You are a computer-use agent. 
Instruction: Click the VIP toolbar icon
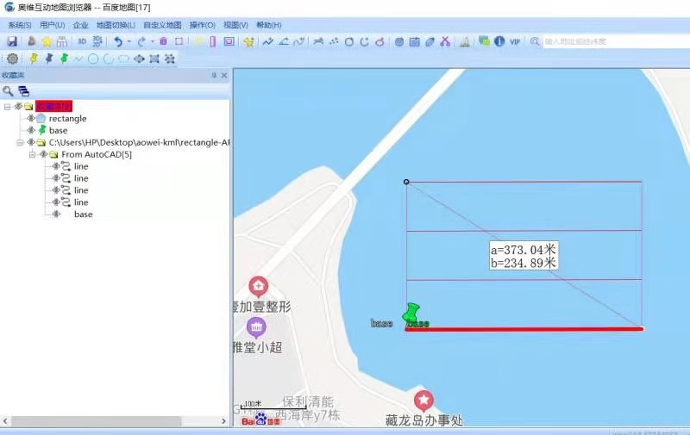tap(515, 41)
